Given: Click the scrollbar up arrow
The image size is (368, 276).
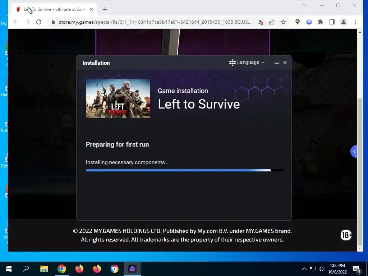Looking at the screenshot, I should coord(359,32).
